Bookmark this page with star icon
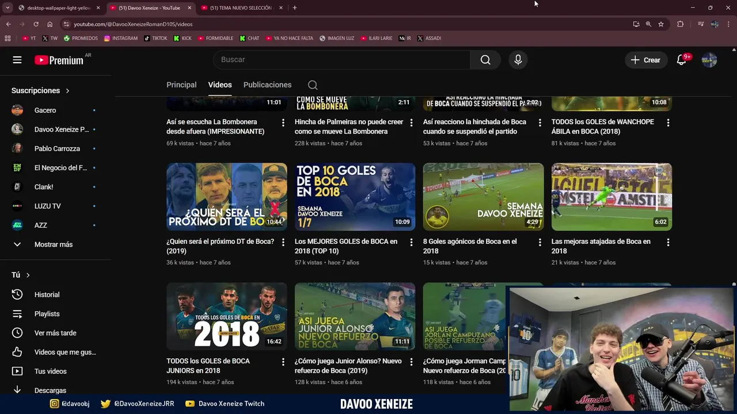Viewport: 737px width, 414px height. pyautogui.click(x=661, y=24)
